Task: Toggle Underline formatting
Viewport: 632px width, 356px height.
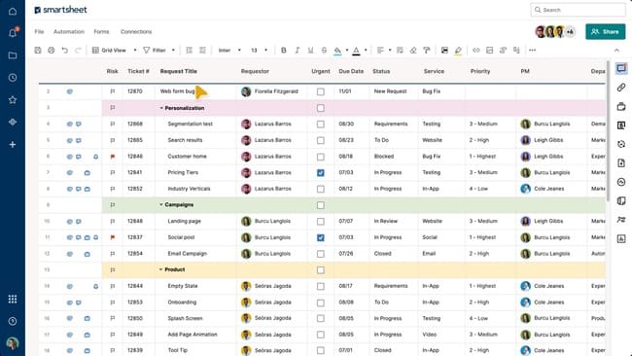Action: (x=311, y=51)
